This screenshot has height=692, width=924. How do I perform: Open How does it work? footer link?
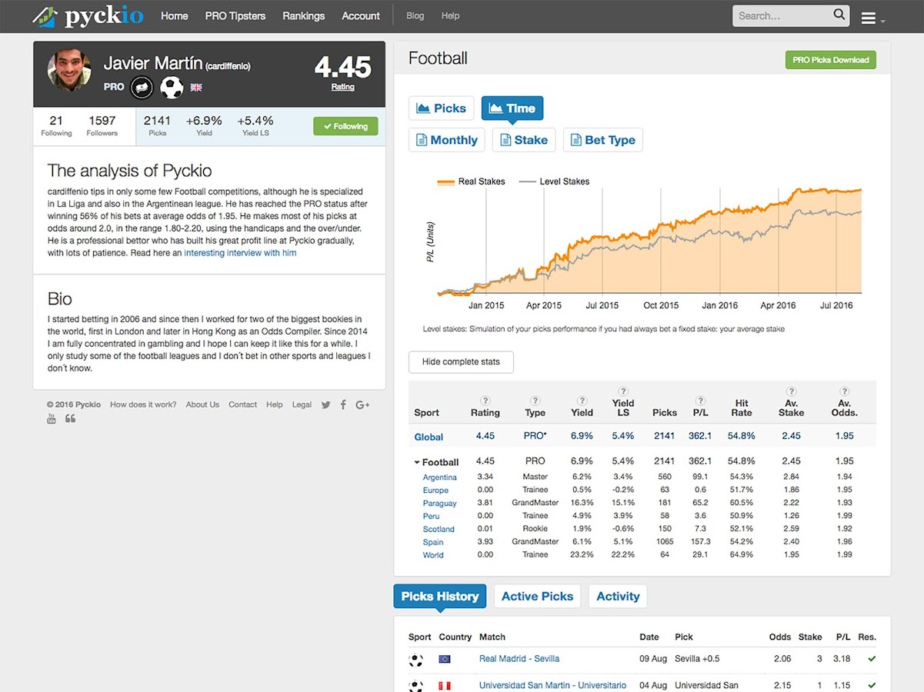143,404
